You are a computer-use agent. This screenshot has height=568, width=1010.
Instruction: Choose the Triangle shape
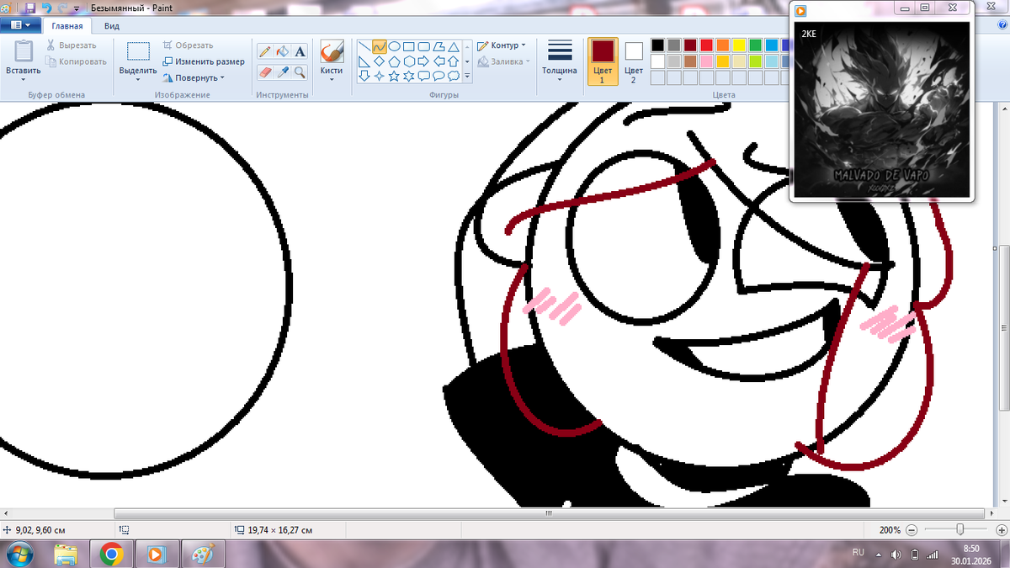pyautogui.click(x=454, y=47)
